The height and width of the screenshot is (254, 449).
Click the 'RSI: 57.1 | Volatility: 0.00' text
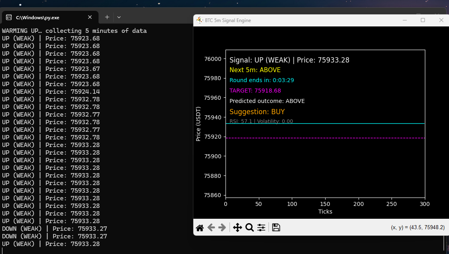pyautogui.click(x=261, y=121)
